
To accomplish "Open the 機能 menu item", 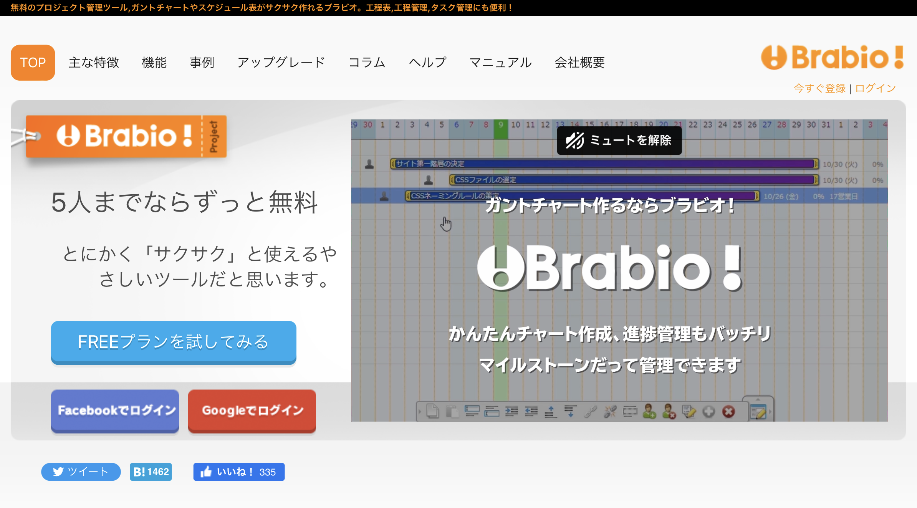I will (x=154, y=62).
